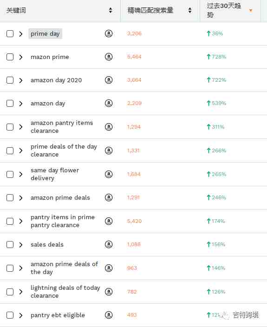Click Amazon icon for pantry ebt eligible
This screenshot has width=267, height=327.
(x=109, y=315)
